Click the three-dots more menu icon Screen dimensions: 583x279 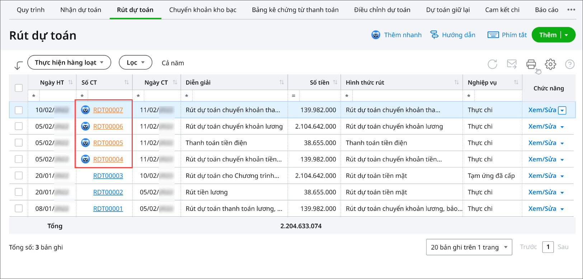point(571,10)
